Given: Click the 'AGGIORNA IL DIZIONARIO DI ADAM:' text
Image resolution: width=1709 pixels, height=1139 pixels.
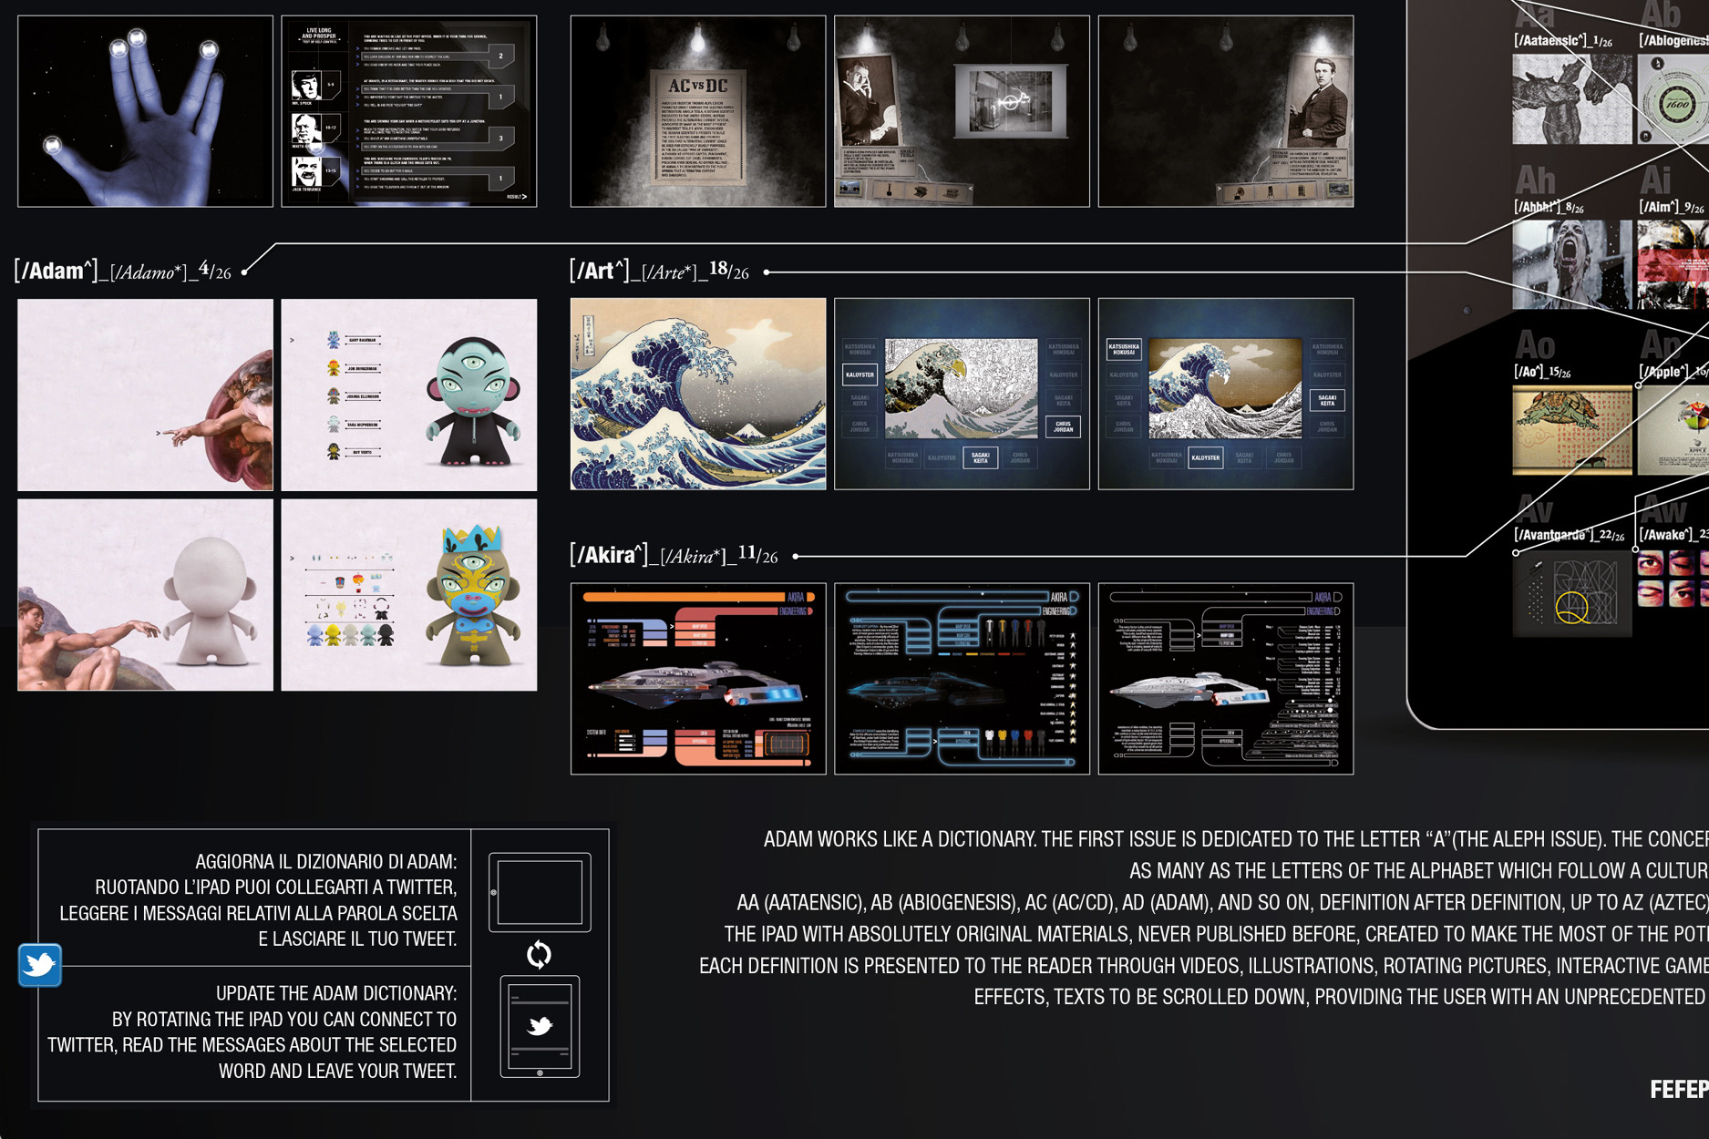Looking at the screenshot, I should point(325,861).
